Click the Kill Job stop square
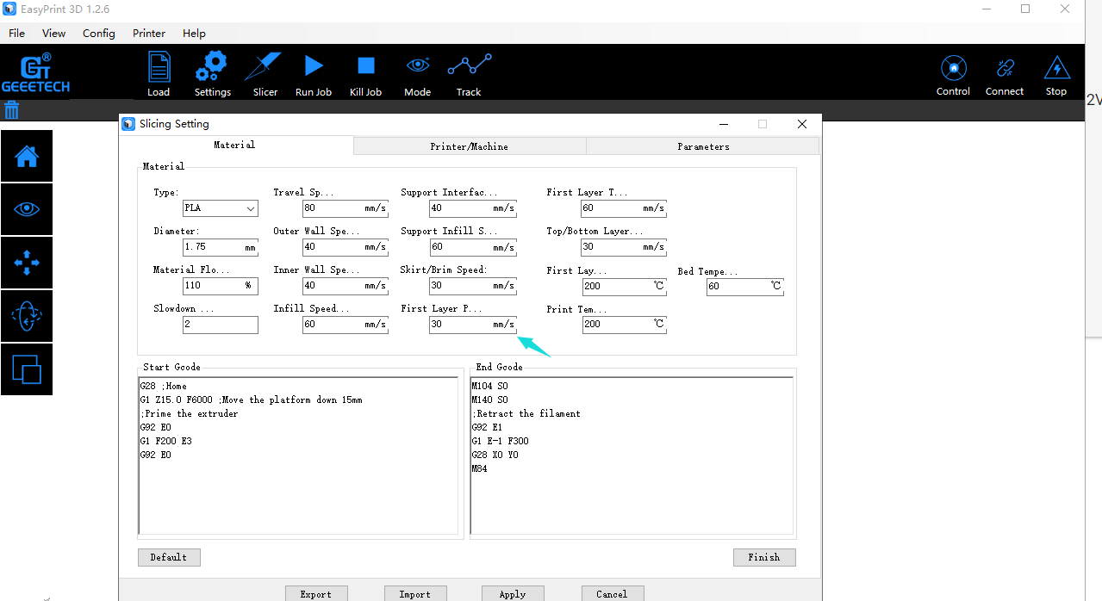This screenshot has height=601, width=1102. point(366,65)
